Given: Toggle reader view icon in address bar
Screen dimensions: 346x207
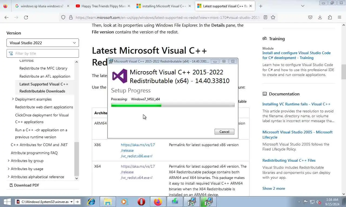Looking at the screenshot, I should click(x=265, y=17).
